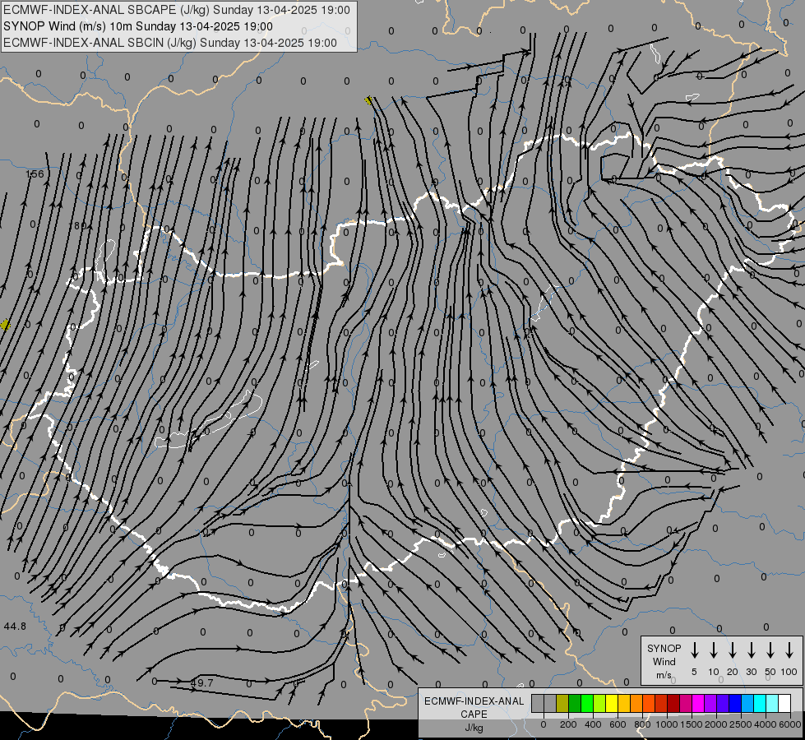Click the '2500' CAPE tick label
This screenshot has width=805, height=740.
click(x=741, y=724)
